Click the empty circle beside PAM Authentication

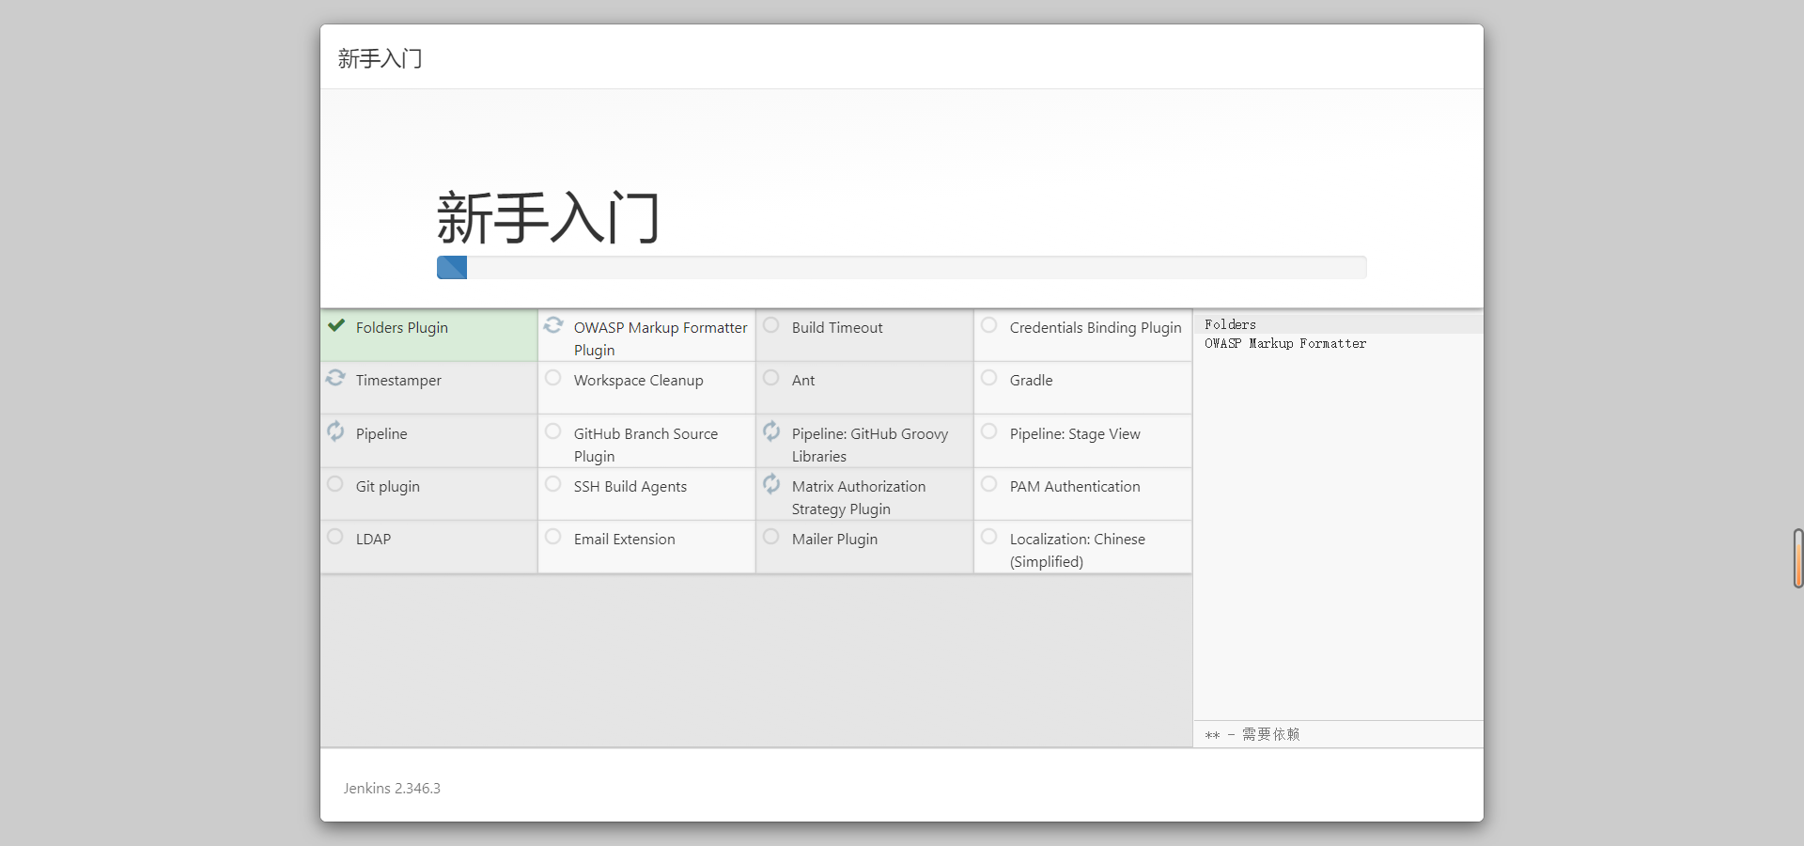click(989, 484)
